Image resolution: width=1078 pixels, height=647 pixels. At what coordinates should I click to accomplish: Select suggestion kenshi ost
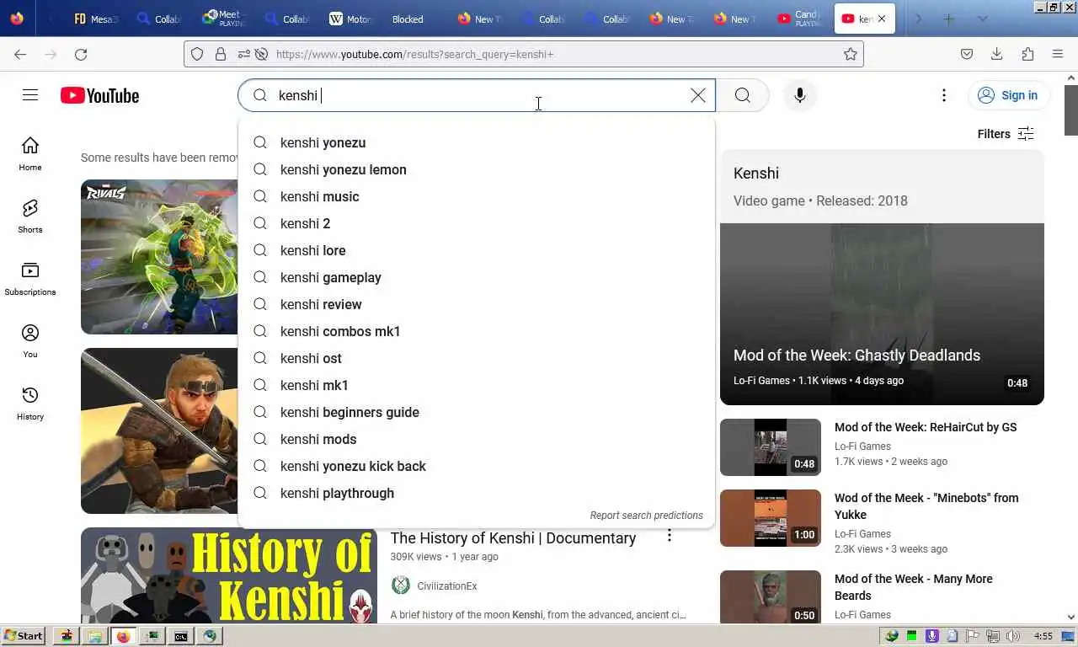477,358
